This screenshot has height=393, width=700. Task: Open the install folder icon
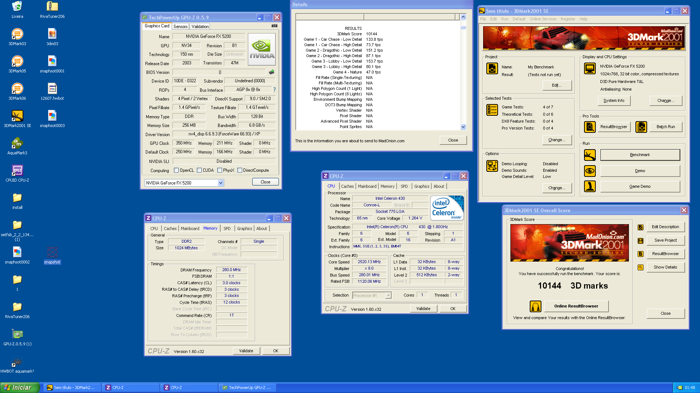point(17,198)
